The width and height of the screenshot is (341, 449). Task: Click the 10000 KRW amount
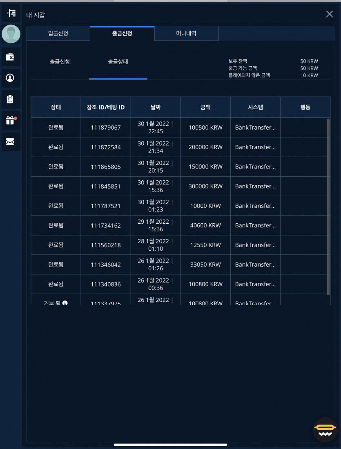205,206
